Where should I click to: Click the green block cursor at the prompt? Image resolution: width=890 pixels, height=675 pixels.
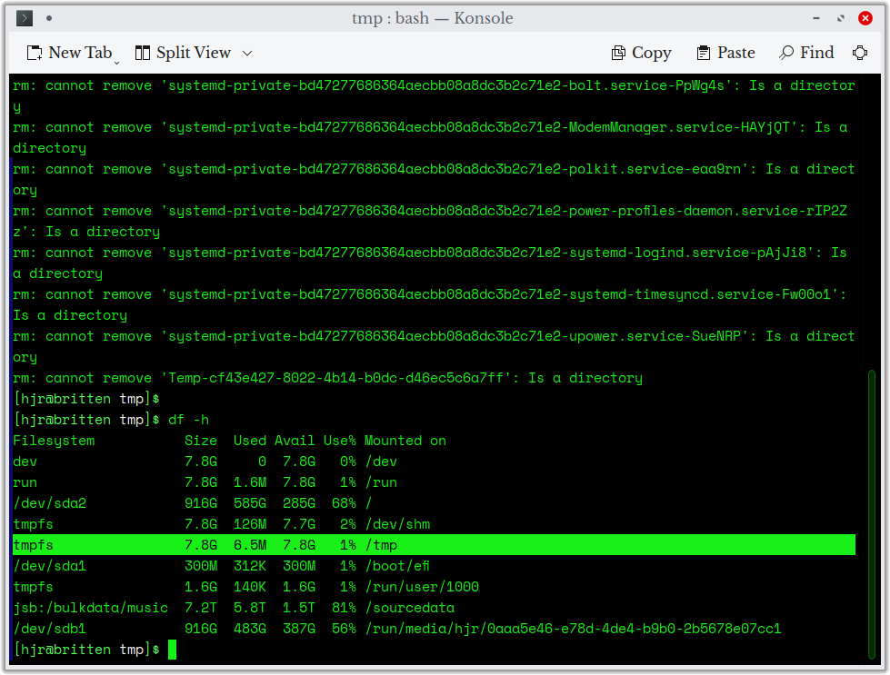tap(173, 649)
